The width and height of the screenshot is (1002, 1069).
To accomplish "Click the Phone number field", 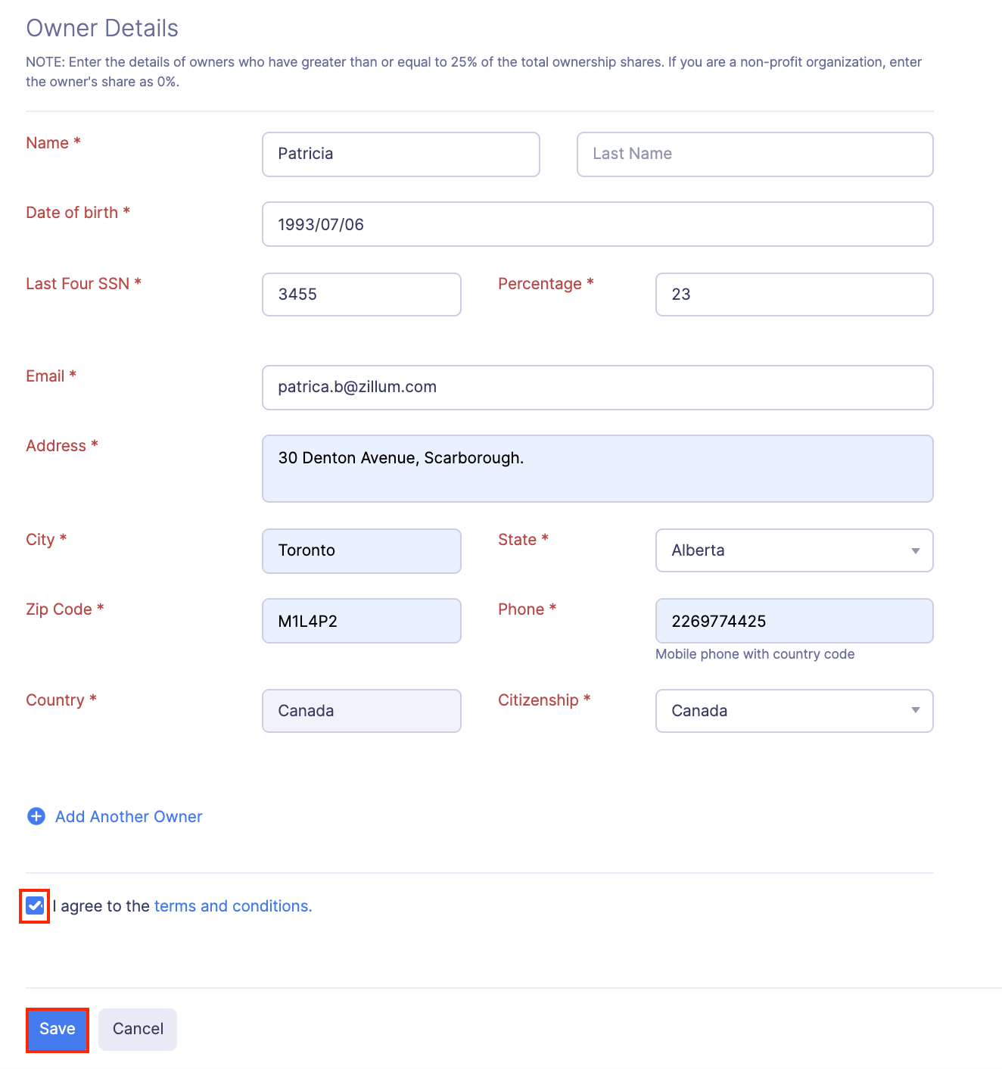I will click(x=793, y=621).
